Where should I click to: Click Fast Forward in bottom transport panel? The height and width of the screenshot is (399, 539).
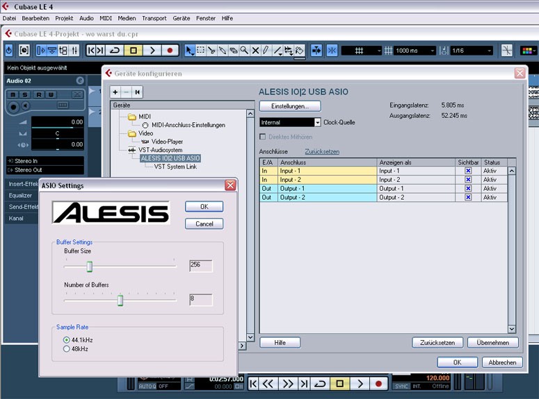(x=287, y=384)
